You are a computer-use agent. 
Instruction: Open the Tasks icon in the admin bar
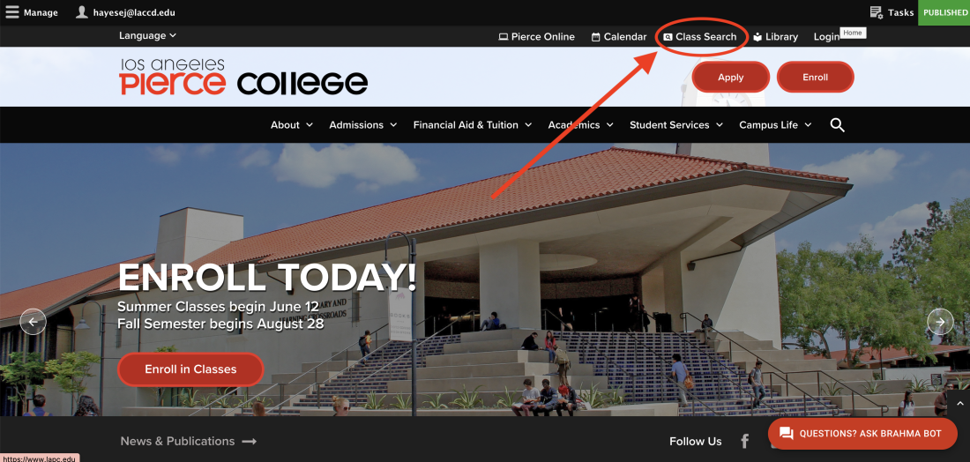point(876,12)
